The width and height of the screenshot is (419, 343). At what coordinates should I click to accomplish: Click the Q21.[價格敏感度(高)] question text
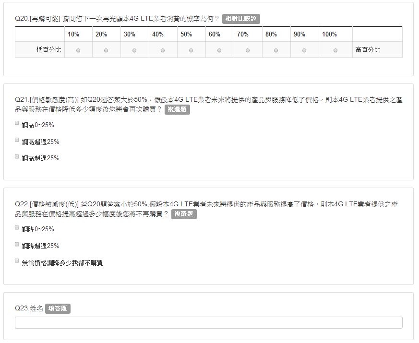(209, 105)
